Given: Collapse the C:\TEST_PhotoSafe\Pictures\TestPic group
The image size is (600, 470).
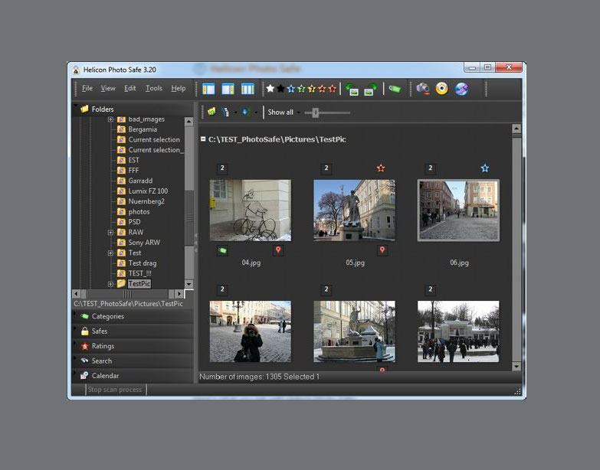Looking at the screenshot, I should pyautogui.click(x=203, y=139).
